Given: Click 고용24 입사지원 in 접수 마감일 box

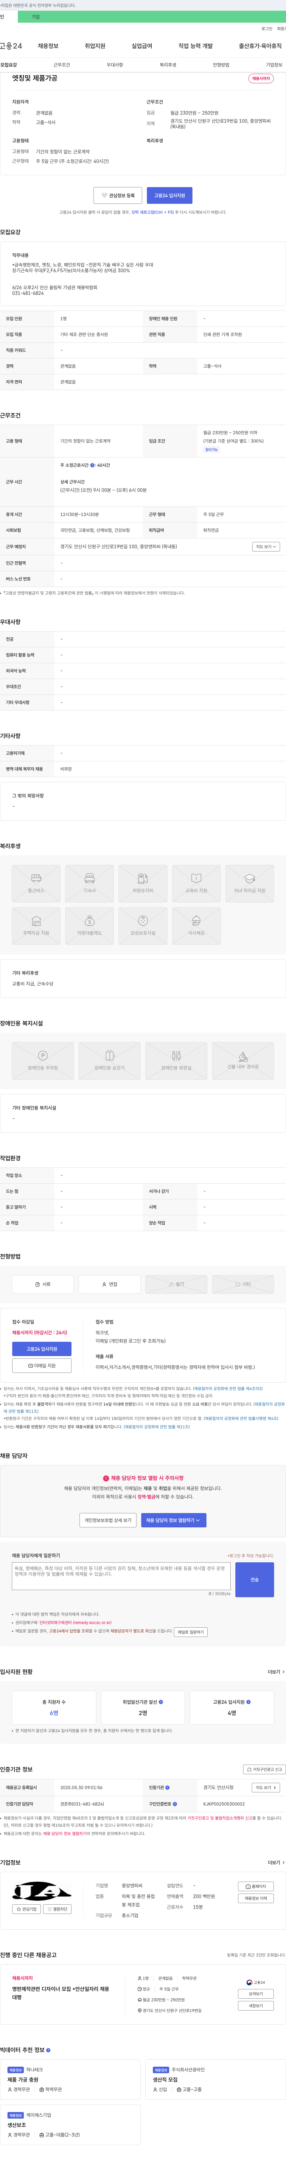Looking at the screenshot, I should (x=42, y=1349).
